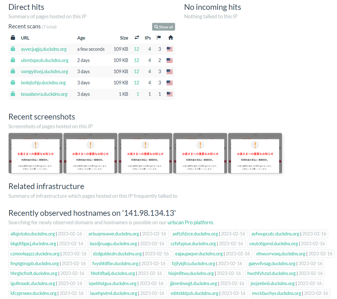
Task: Click hostname hiojmlltwy.duckdns.org
Action: [x=191, y=273]
